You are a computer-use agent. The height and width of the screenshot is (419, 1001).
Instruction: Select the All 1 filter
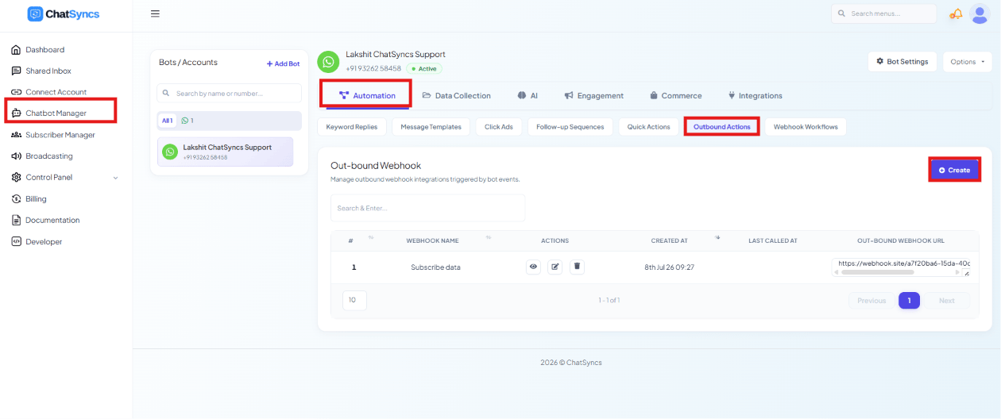(167, 121)
